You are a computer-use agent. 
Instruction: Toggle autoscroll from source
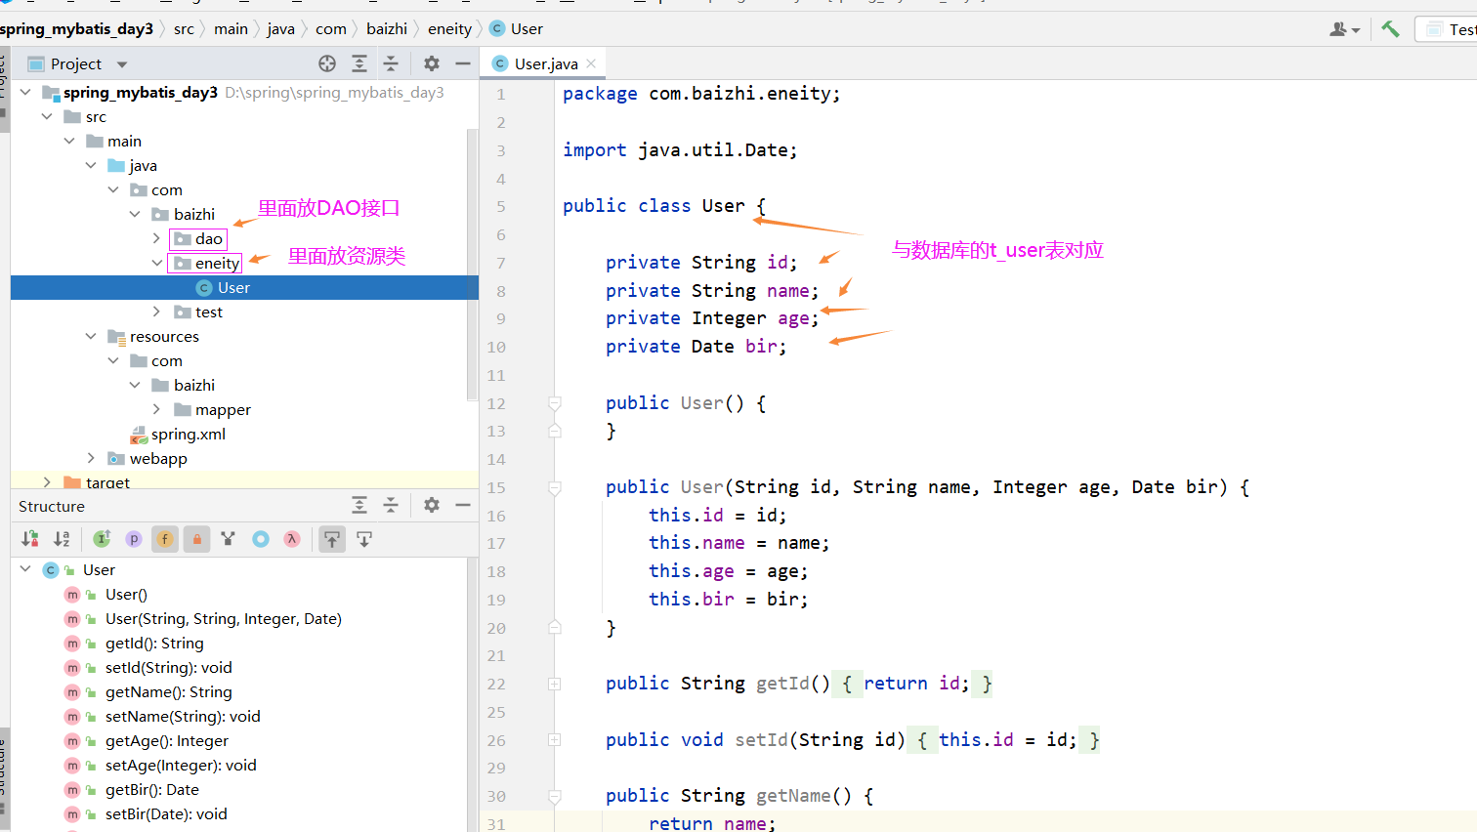pos(364,539)
